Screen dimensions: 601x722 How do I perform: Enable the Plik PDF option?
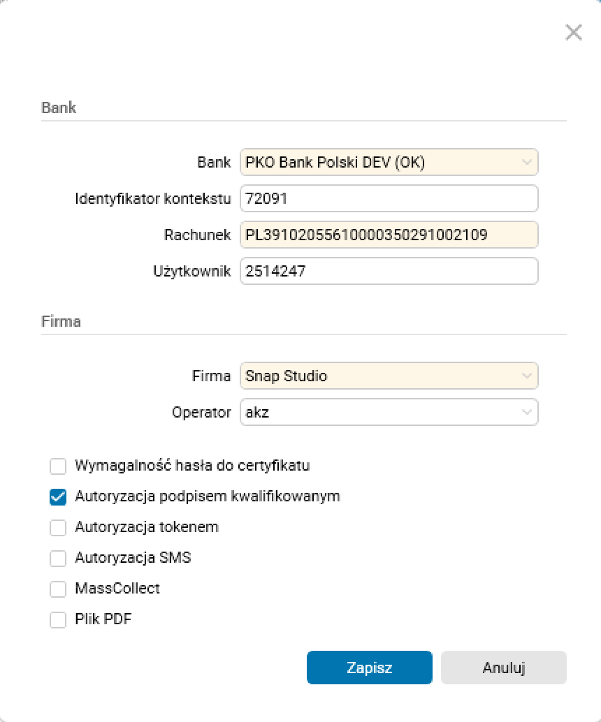pyautogui.click(x=58, y=619)
